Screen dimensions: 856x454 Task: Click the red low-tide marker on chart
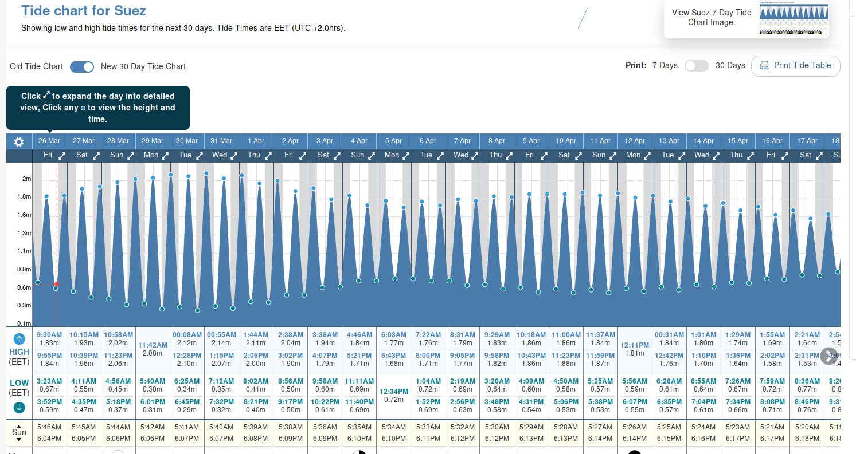[56, 284]
